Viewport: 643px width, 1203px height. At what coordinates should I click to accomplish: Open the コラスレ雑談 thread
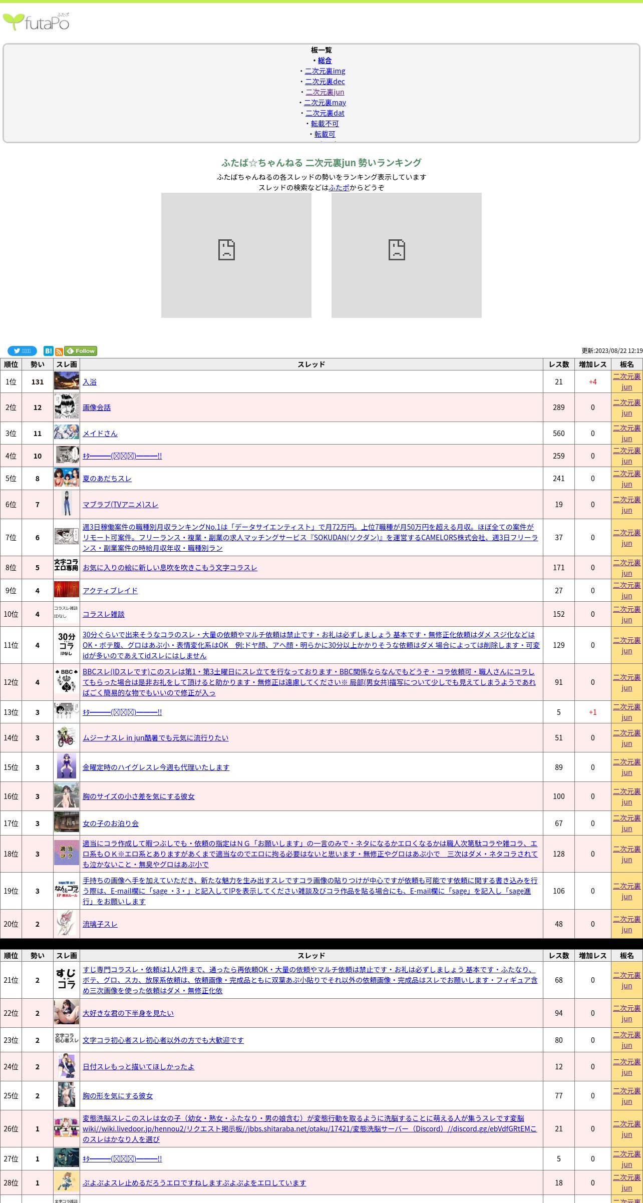(x=104, y=614)
